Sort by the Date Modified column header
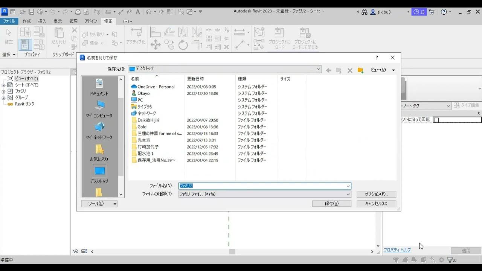The width and height of the screenshot is (482, 271). (195, 79)
